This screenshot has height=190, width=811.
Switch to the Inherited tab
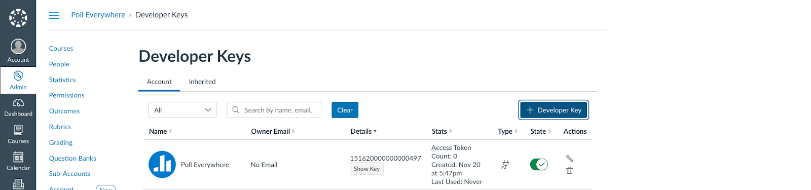202,82
